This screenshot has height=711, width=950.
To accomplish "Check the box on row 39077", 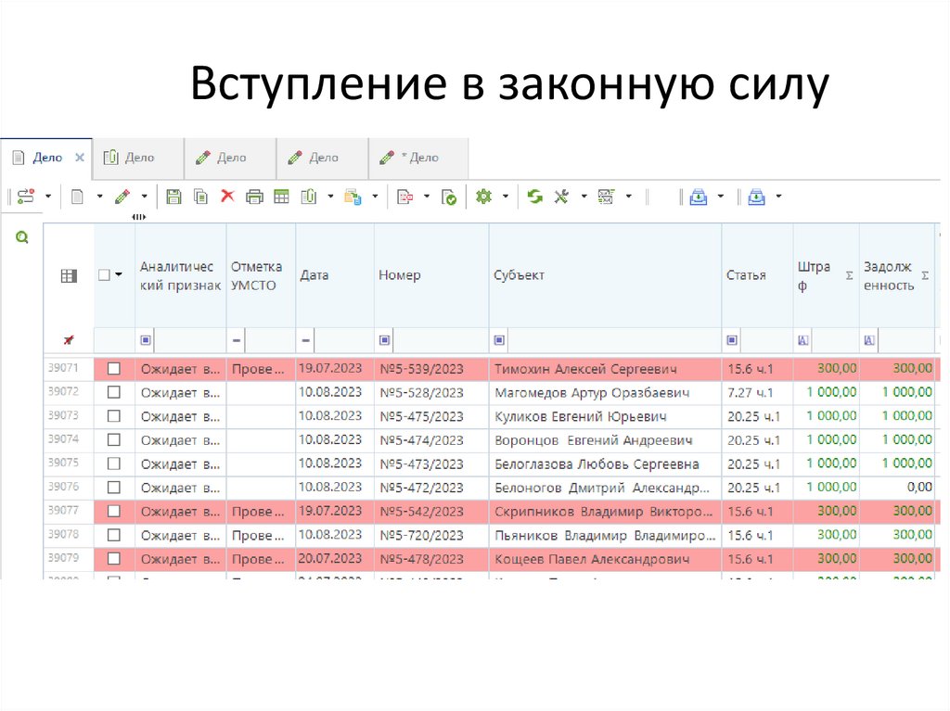I will click(x=114, y=511).
